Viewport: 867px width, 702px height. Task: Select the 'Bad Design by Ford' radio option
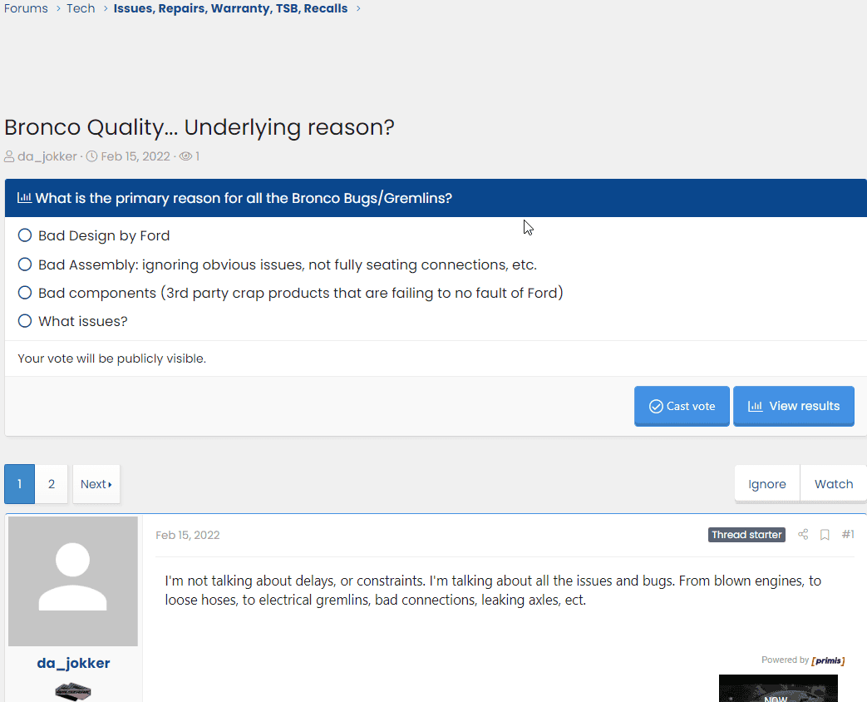[x=25, y=235]
